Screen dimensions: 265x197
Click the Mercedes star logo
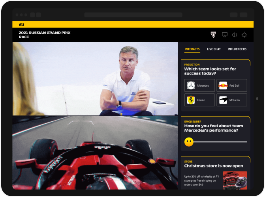coord(191,85)
